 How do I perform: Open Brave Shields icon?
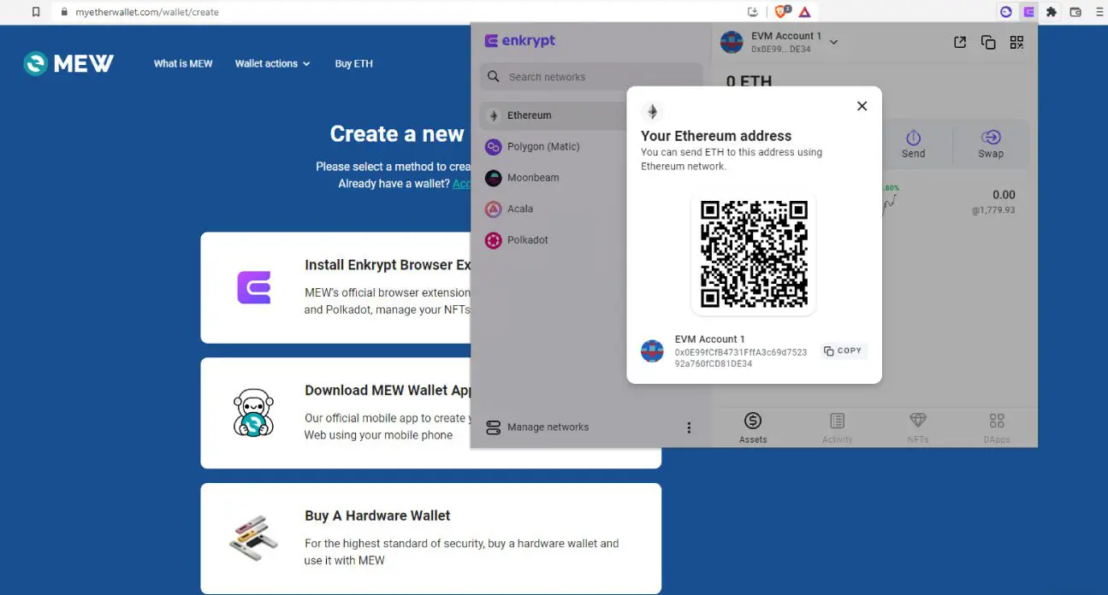tap(781, 12)
